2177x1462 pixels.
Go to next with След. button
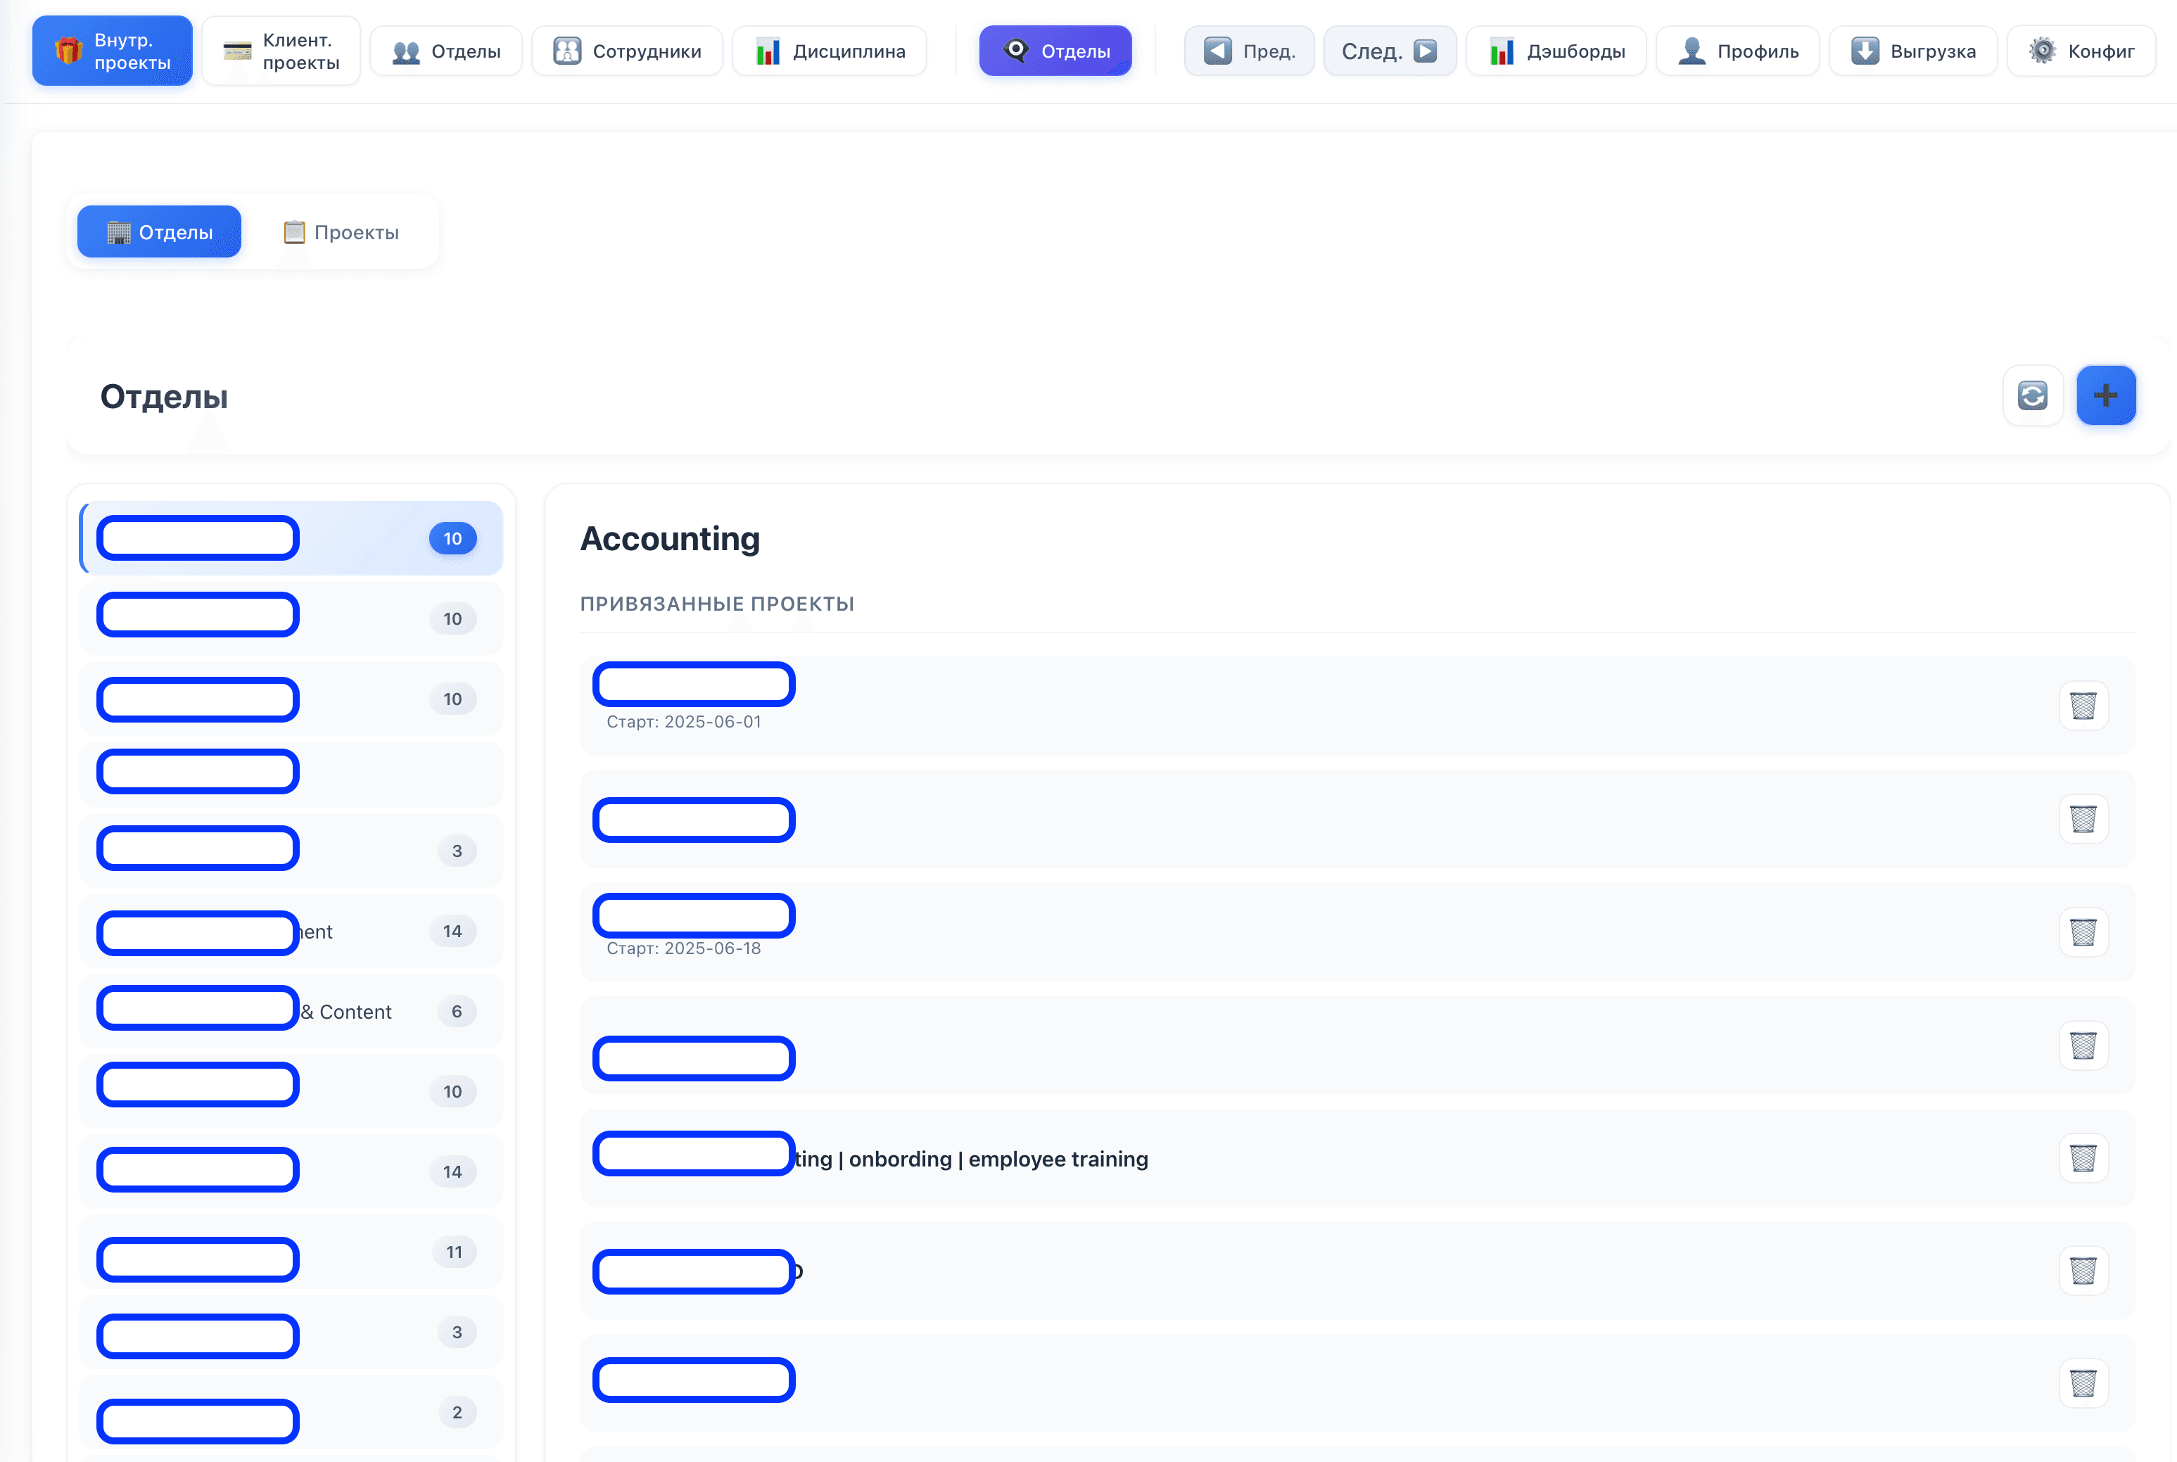1388,51
